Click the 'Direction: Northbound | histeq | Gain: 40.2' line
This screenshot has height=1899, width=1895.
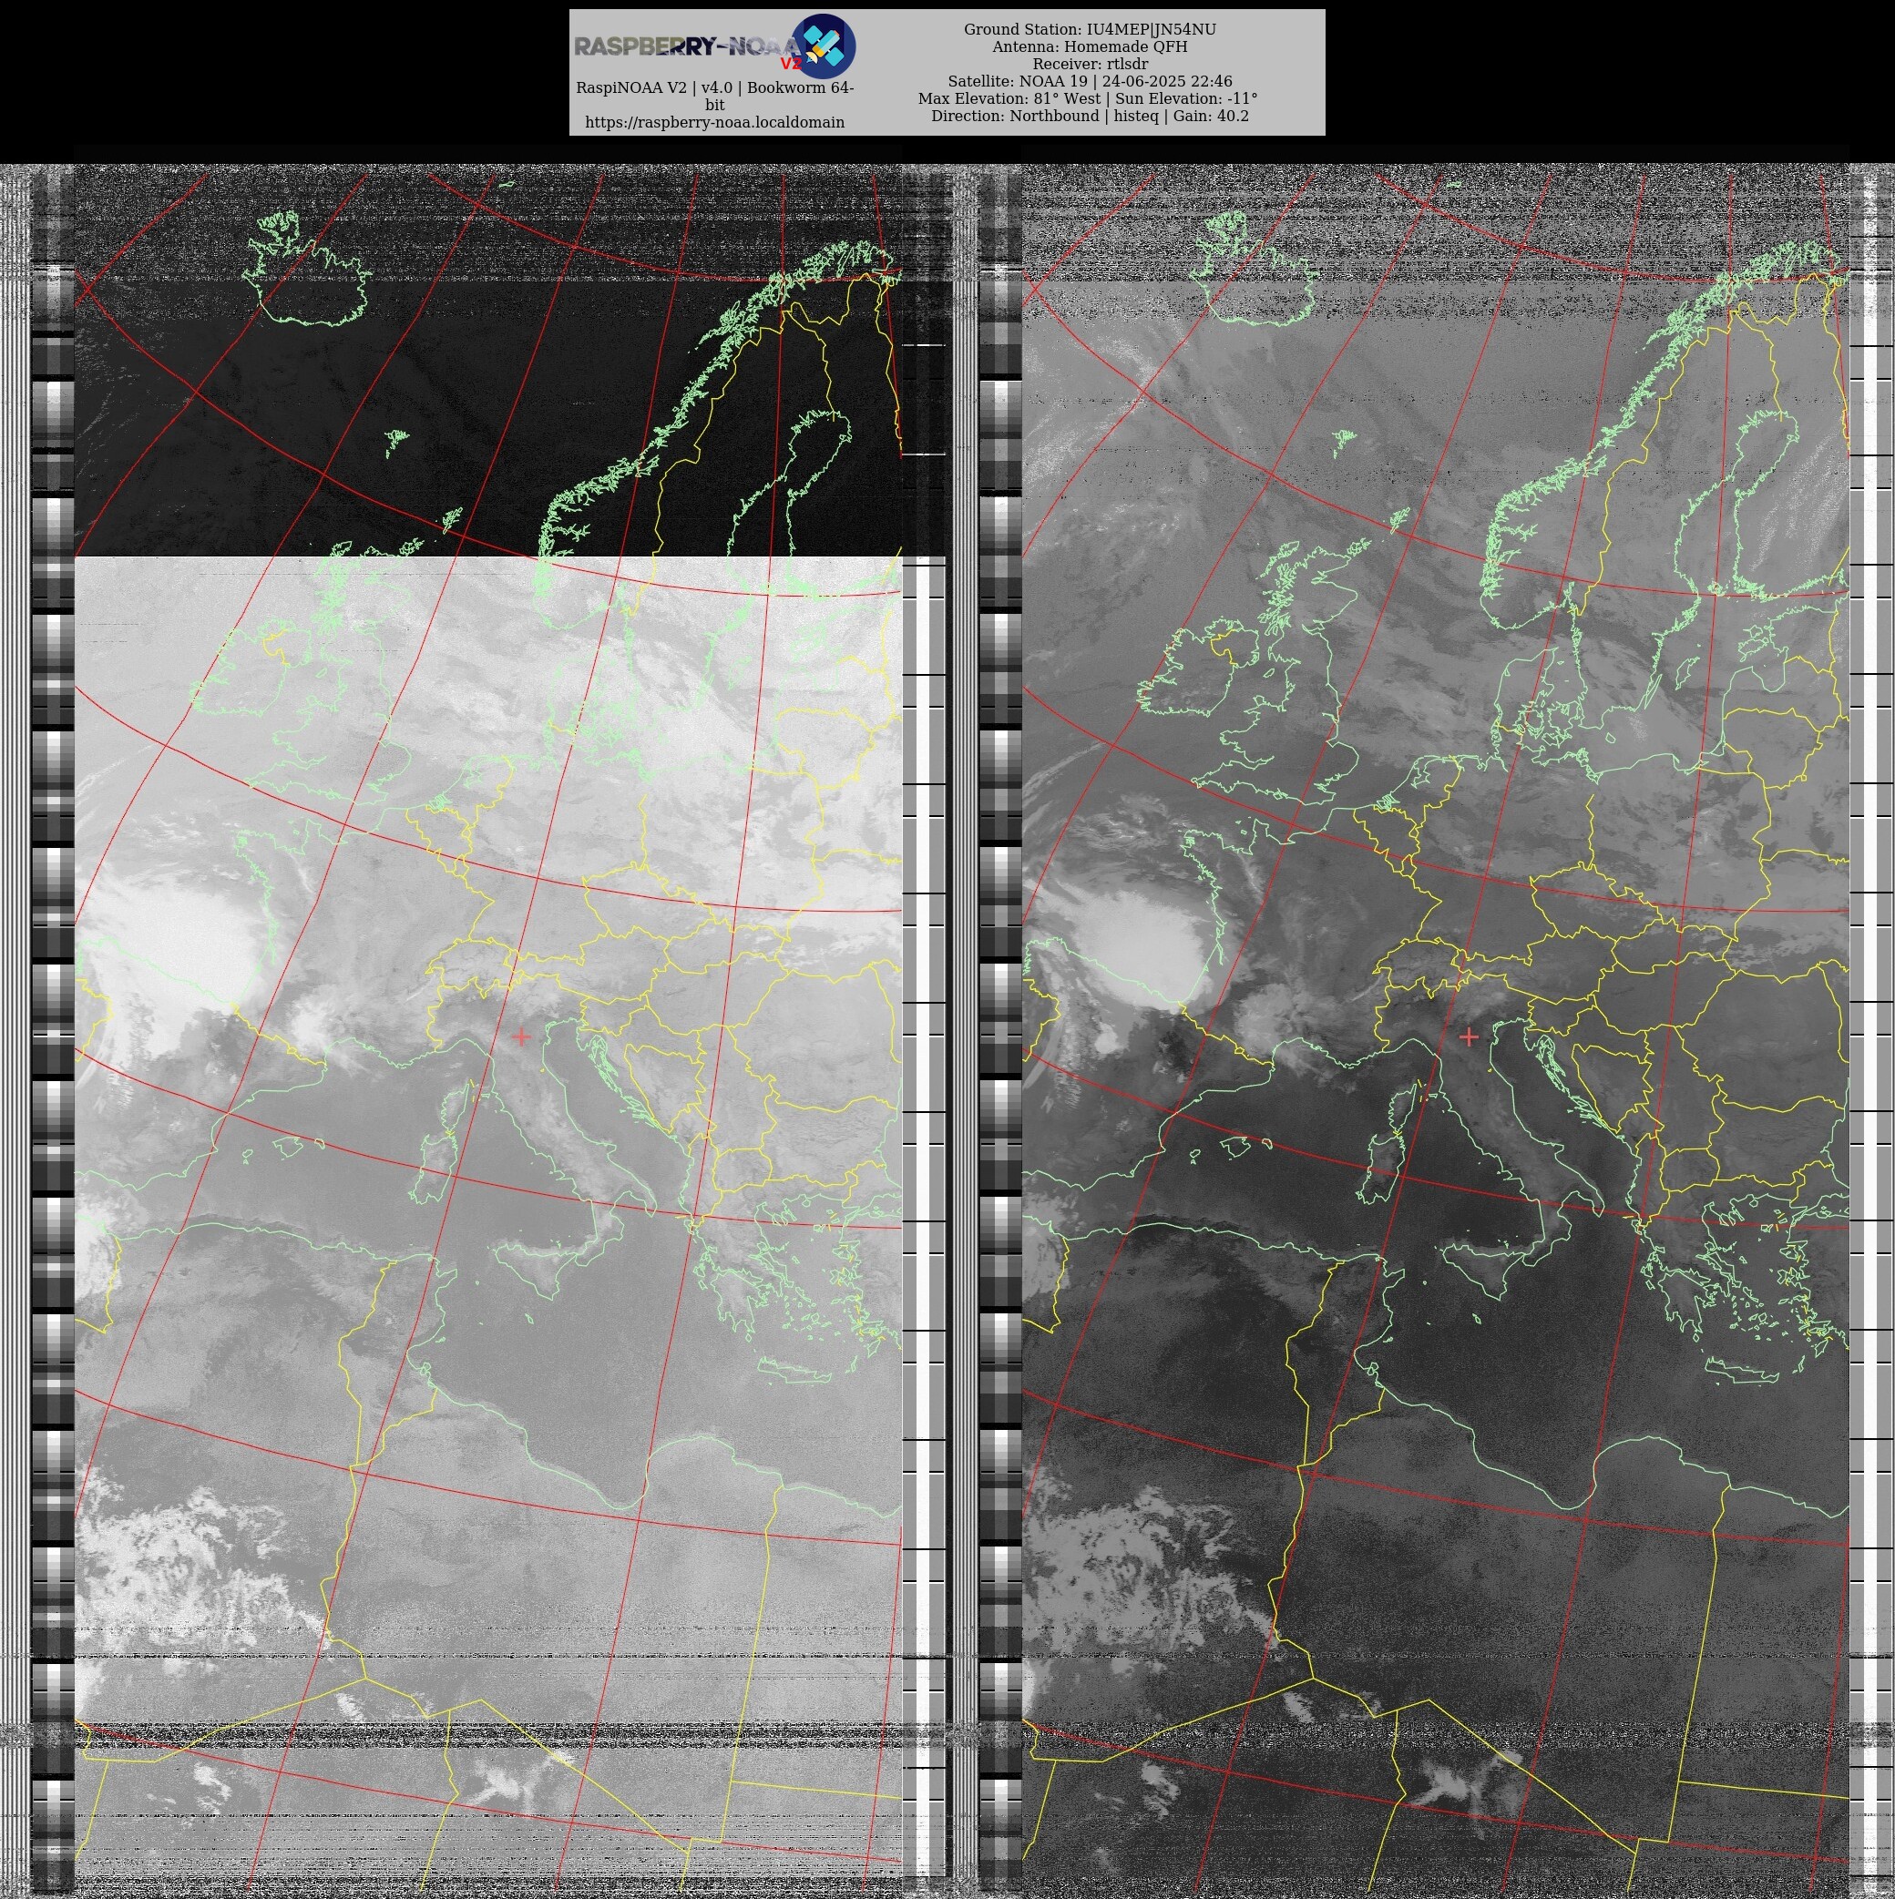pyautogui.click(x=1090, y=116)
